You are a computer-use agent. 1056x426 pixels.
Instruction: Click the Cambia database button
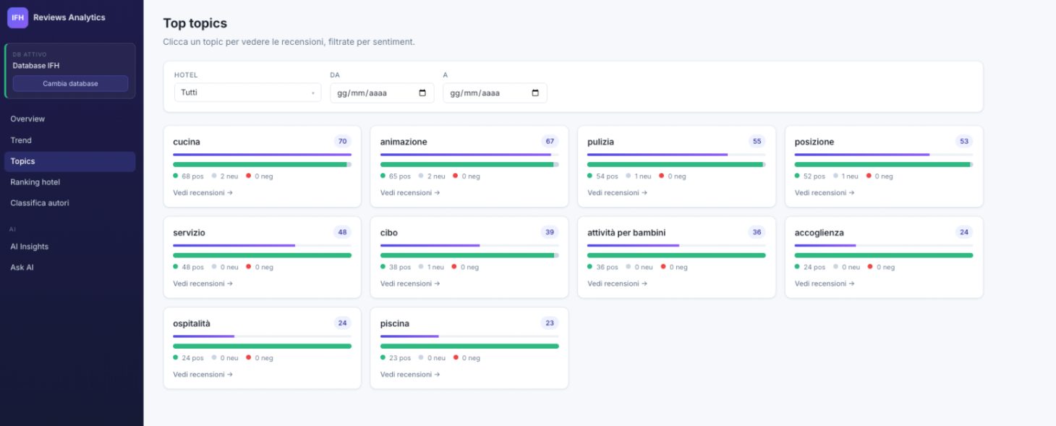pyautogui.click(x=70, y=83)
